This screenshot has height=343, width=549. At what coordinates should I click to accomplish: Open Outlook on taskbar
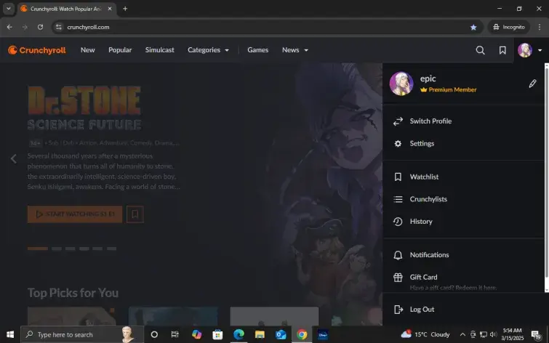click(281, 334)
